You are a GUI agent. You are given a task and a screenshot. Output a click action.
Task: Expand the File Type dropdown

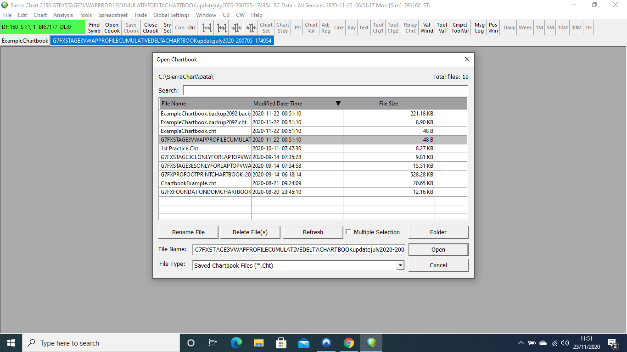coord(400,265)
